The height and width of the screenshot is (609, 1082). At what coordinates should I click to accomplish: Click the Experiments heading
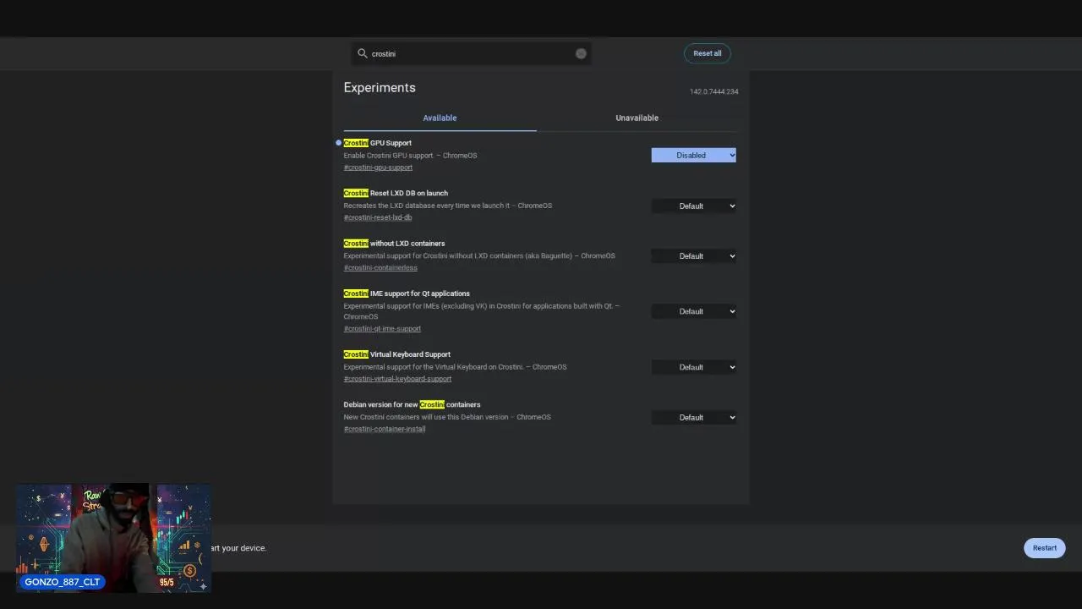tap(380, 87)
